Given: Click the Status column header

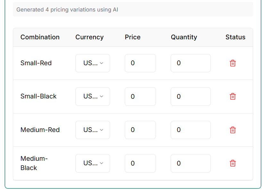Looking at the screenshot, I should coord(235,37).
